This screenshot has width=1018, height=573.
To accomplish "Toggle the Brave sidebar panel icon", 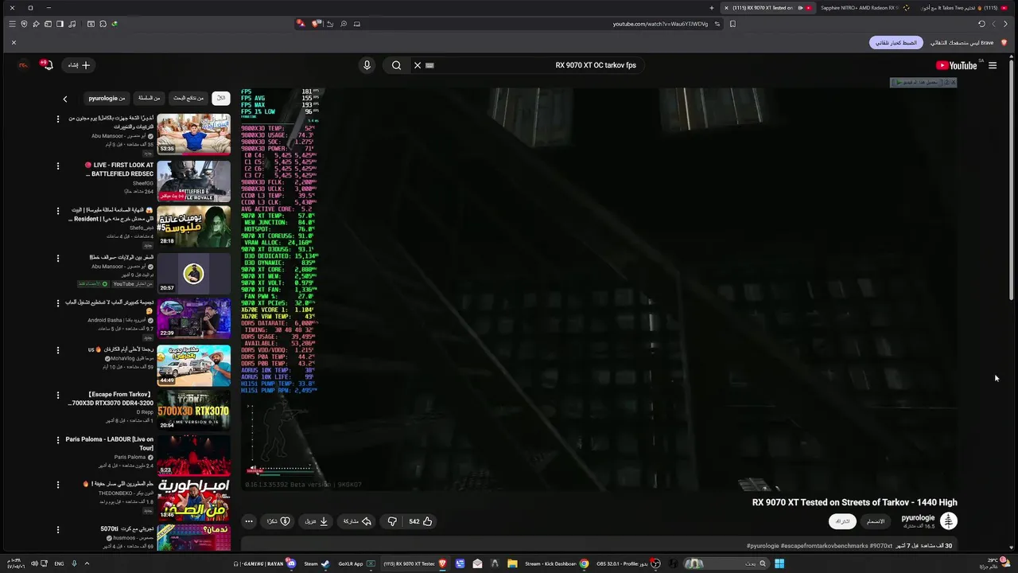I will (x=60, y=24).
